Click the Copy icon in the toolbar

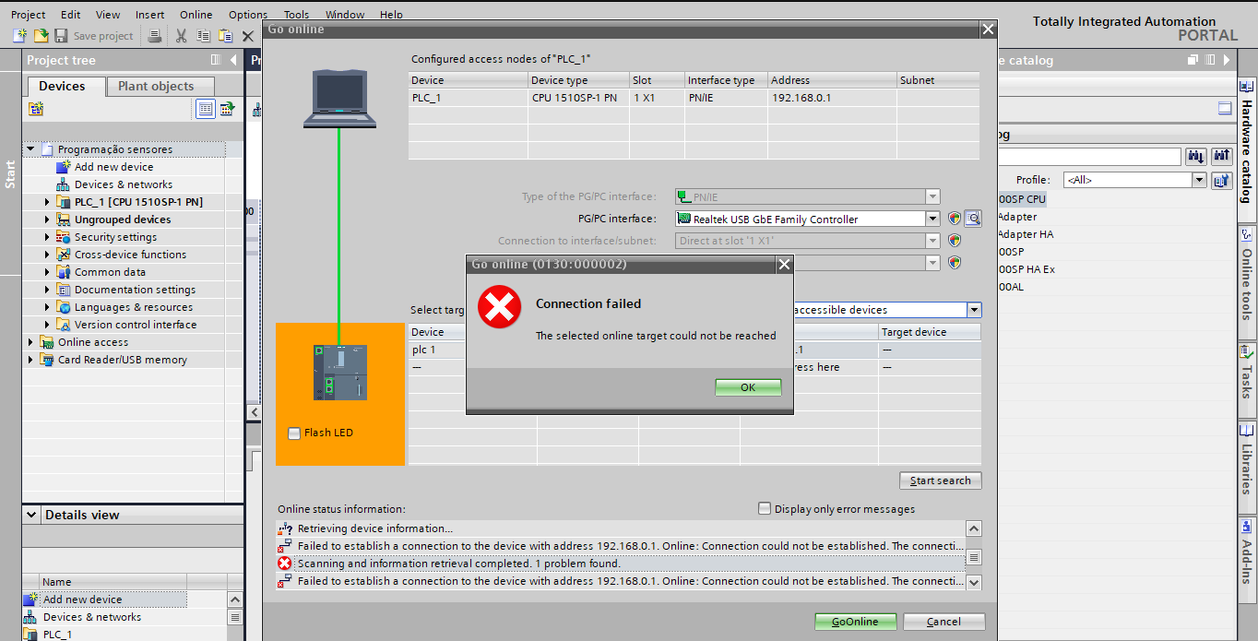[203, 36]
